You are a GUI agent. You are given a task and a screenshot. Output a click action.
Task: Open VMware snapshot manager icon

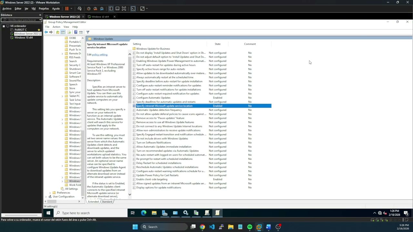coord(102,9)
